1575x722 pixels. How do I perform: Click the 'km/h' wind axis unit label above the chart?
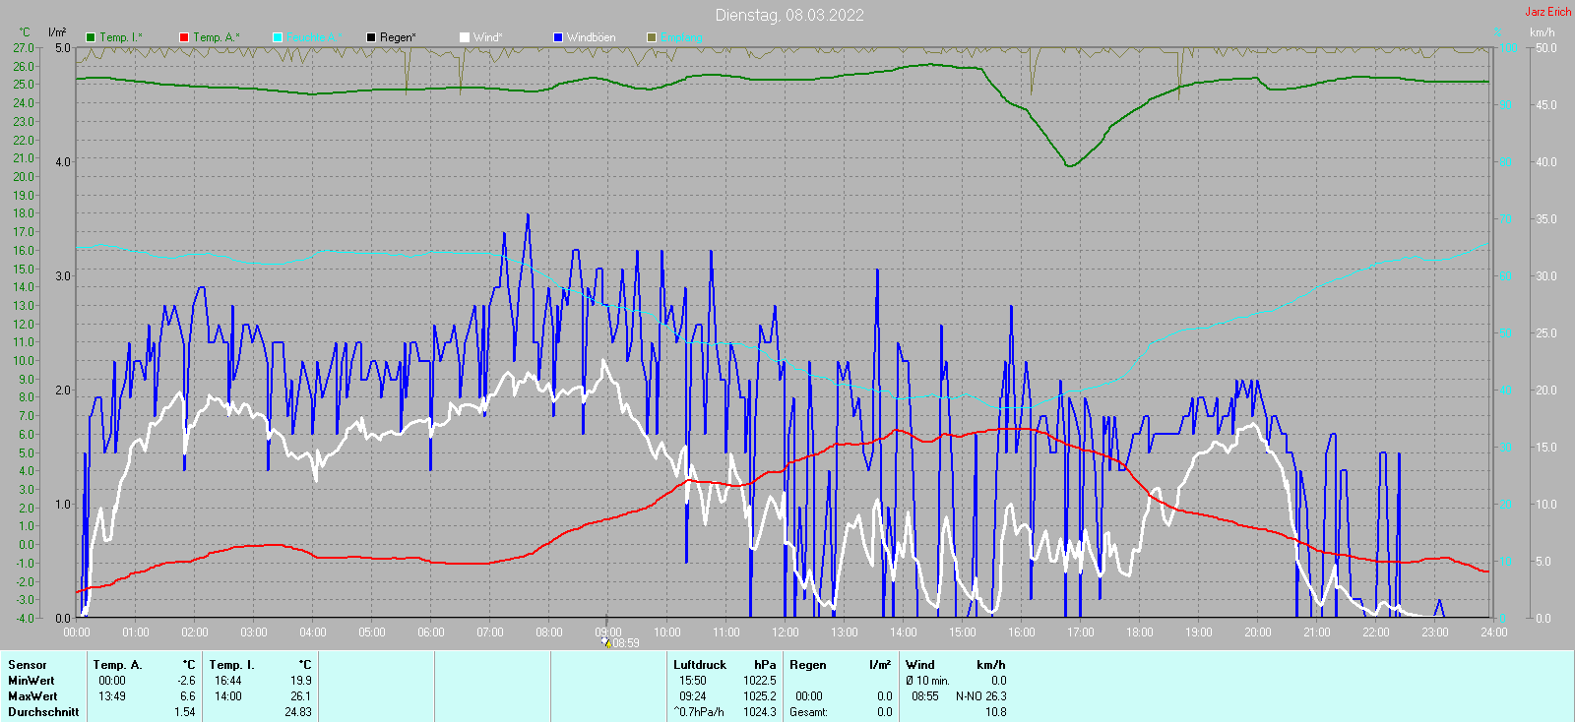1543,32
